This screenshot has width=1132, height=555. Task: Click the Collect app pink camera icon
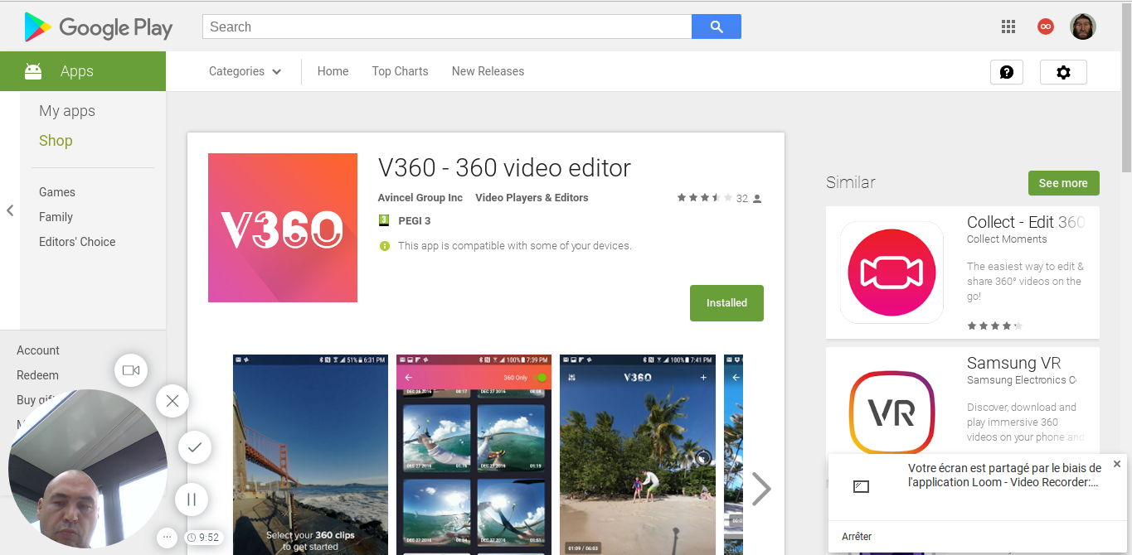pos(892,273)
